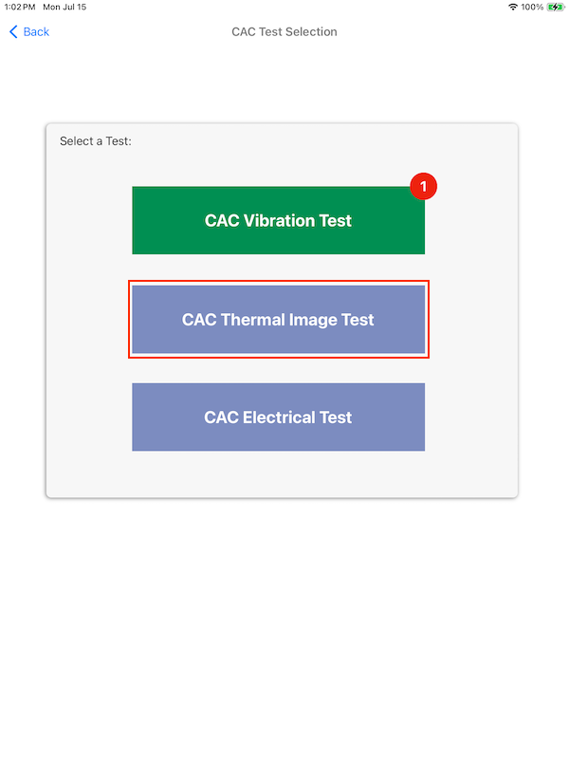Click the CAC Test Selection page title
The width and height of the screenshot is (569, 759).
pos(284,32)
